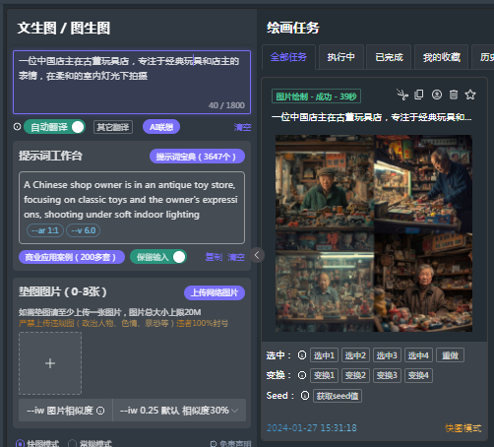Click the 快图模式 label on the task card
This screenshot has width=494, height=447.
tap(463, 428)
